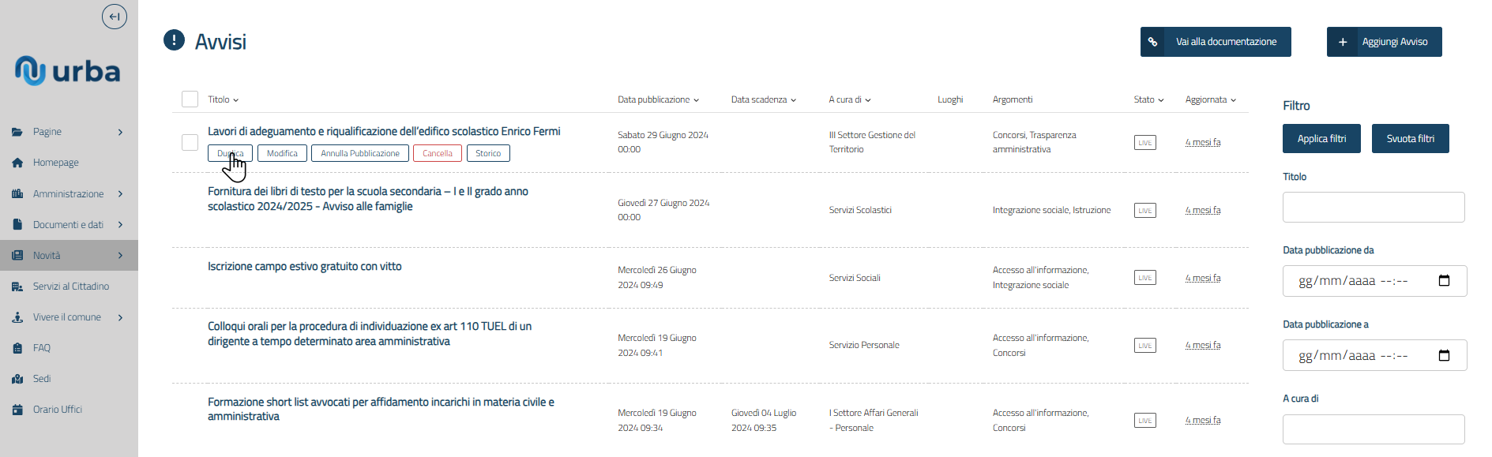
Task: Click the Homepage house icon
Action: [17, 163]
